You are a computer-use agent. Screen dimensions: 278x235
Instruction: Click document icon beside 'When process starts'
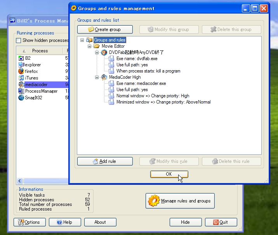[111, 71]
